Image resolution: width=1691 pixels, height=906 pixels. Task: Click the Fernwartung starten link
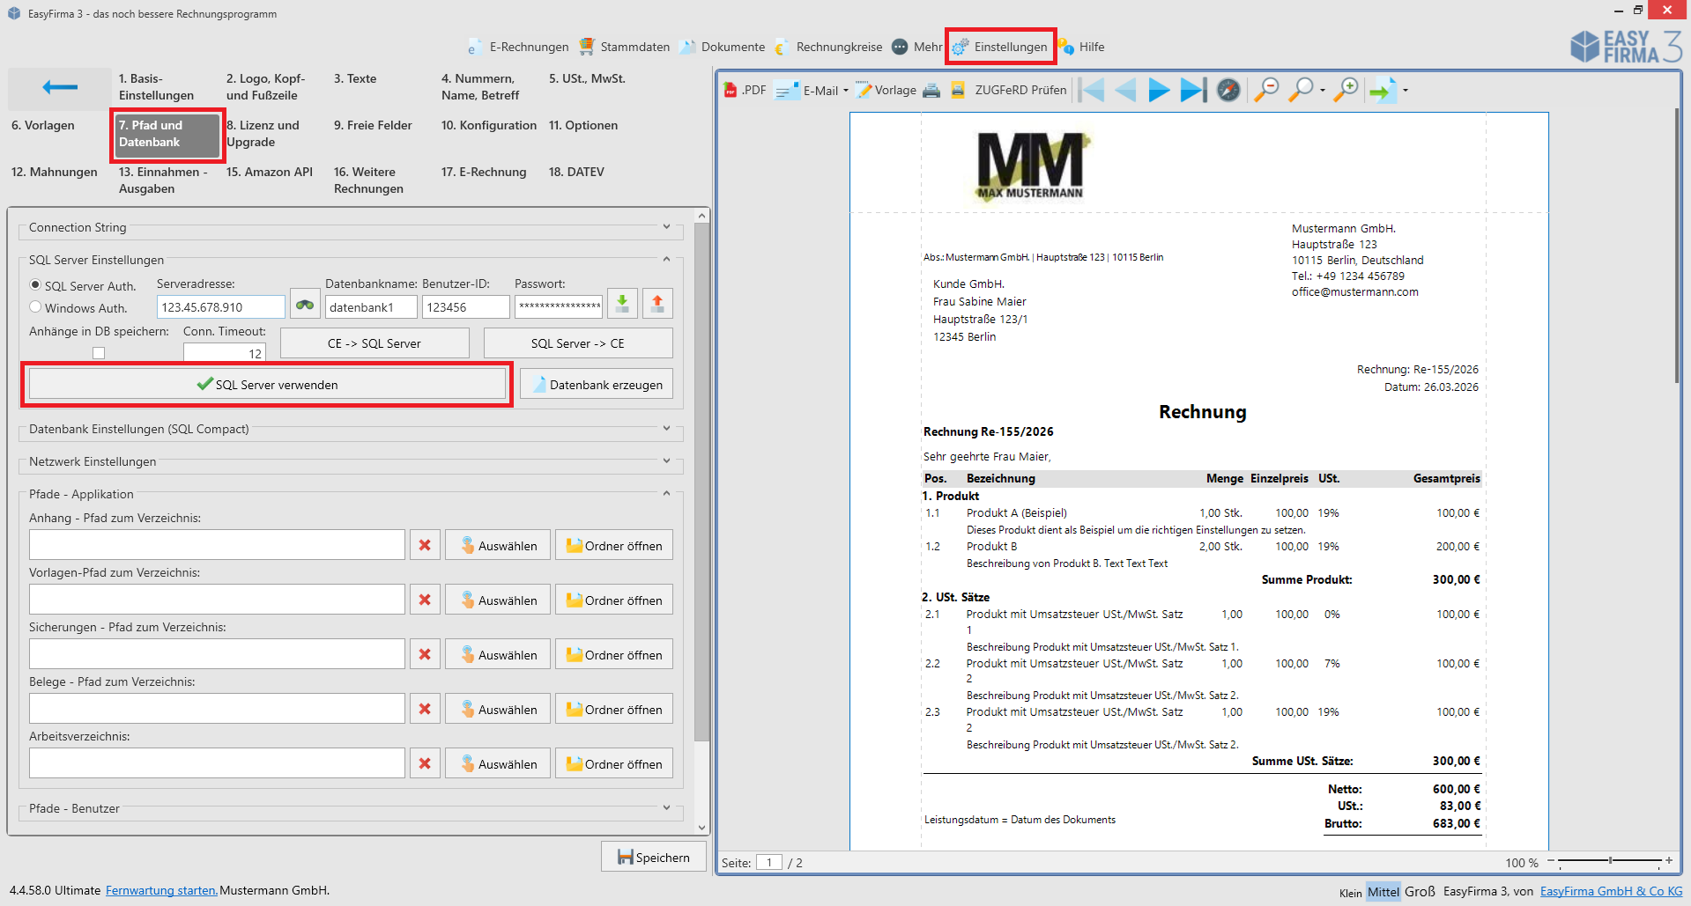point(161,890)
